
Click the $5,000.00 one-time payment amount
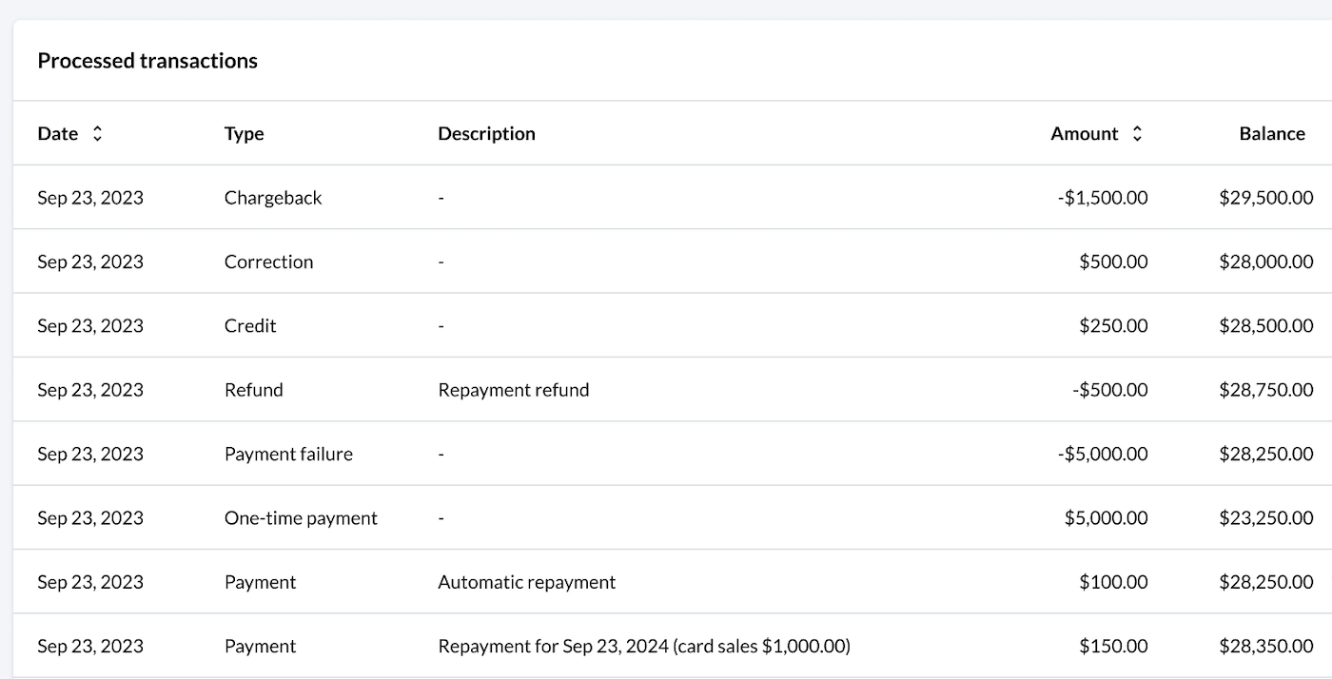pos(1107,518)
